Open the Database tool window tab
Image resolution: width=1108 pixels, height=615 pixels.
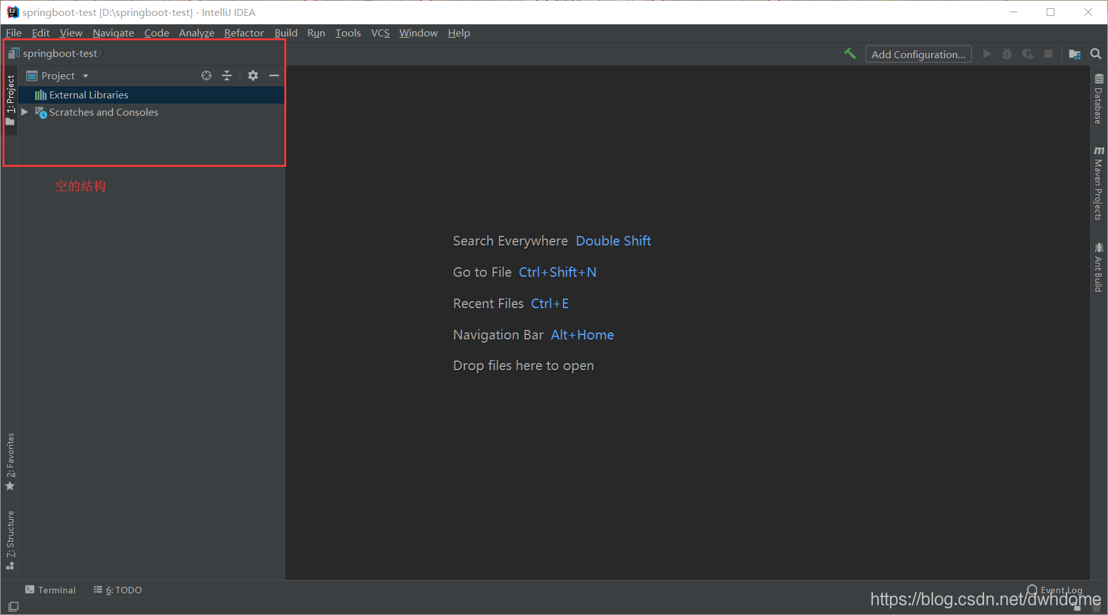click(1099, 99)
